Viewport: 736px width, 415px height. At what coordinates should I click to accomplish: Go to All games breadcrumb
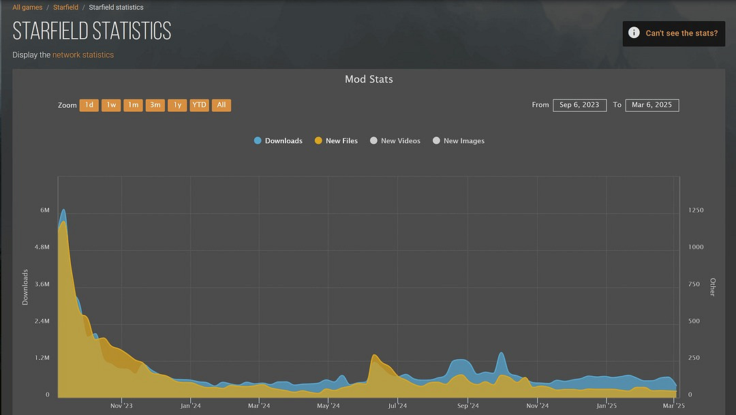pos(27,7)
